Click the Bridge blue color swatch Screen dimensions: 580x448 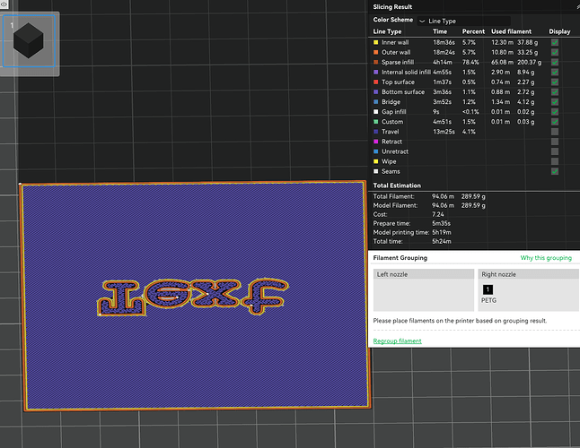coord(376,102)
